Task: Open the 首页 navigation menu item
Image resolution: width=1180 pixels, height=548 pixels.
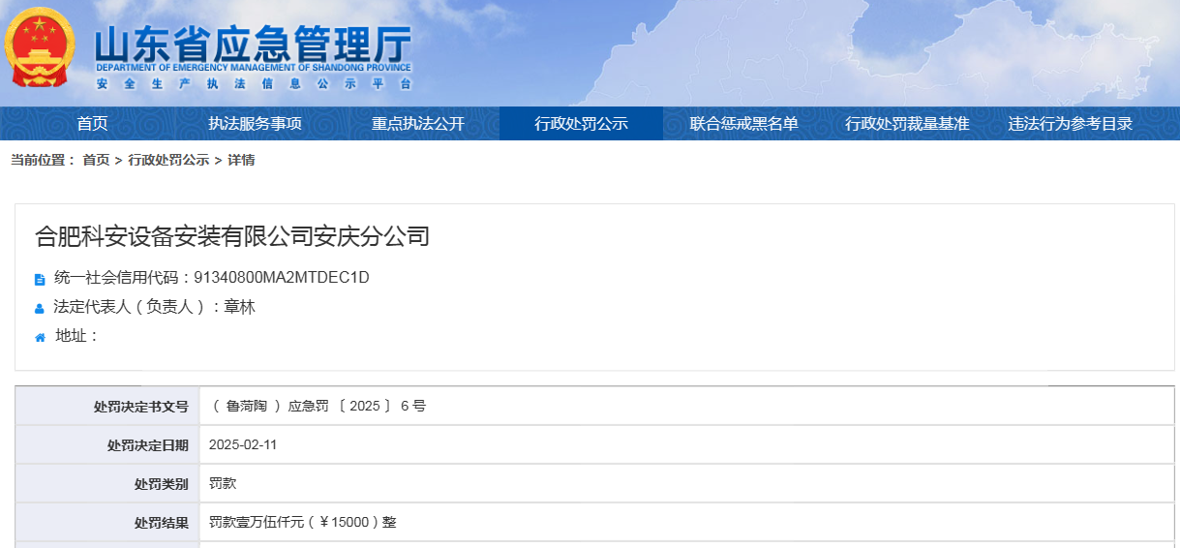Action: pos(92,124)
